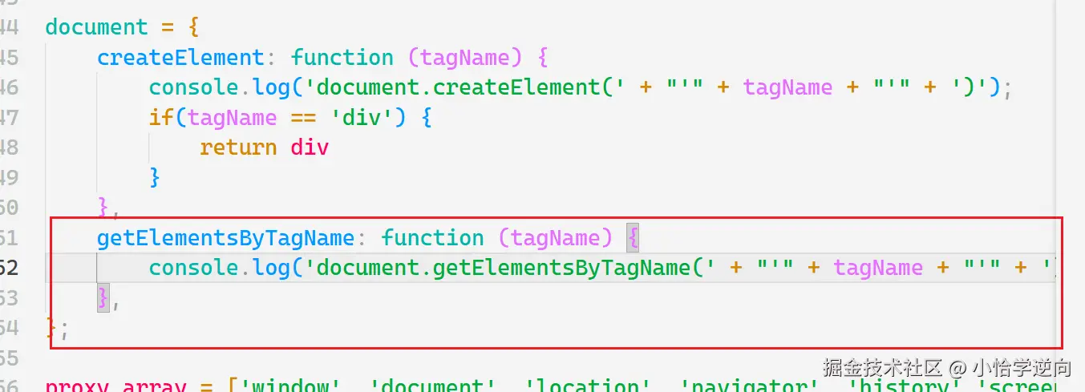This screenshot has height=392, width=1085.
Task: Click "console" on the createElement log line
Action: coord(193,87)
